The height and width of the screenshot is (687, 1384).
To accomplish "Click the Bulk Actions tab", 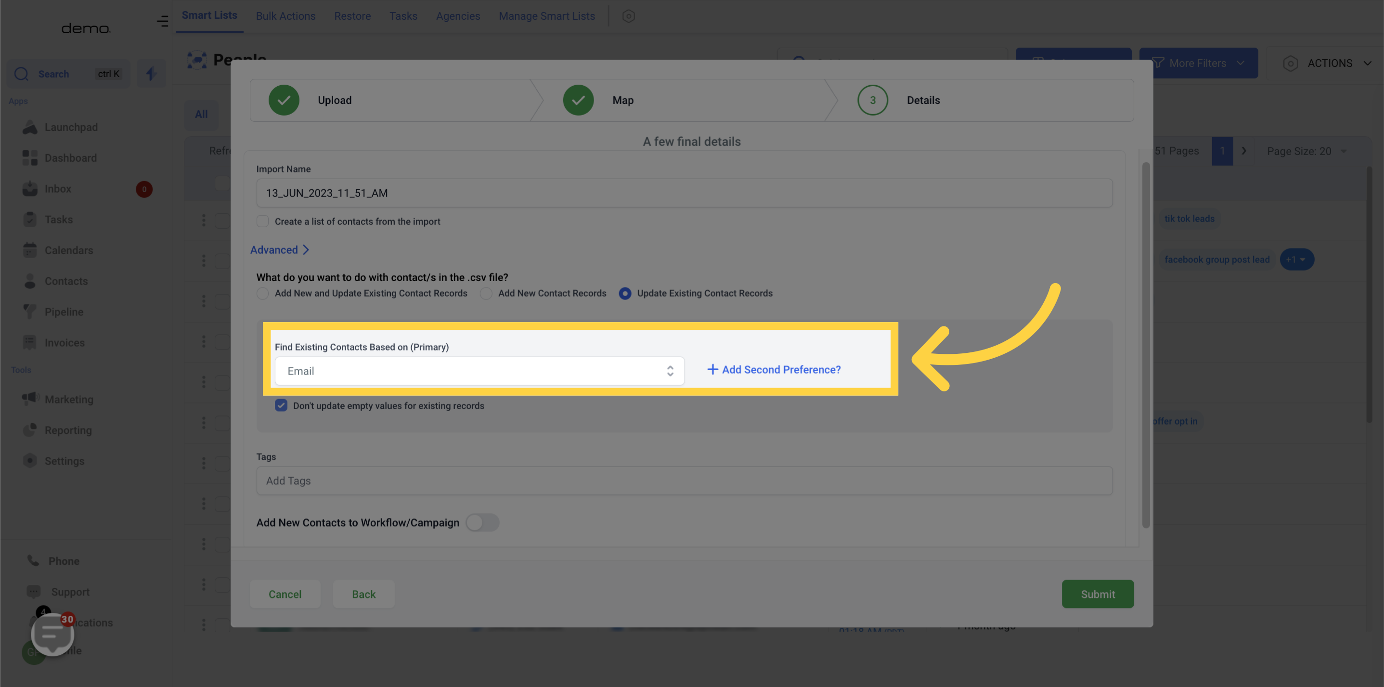I will pos(285,16).
